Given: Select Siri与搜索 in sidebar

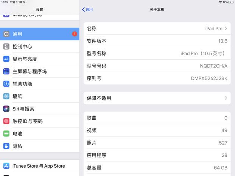Looking at the screenshot, I should coord(40,109).
